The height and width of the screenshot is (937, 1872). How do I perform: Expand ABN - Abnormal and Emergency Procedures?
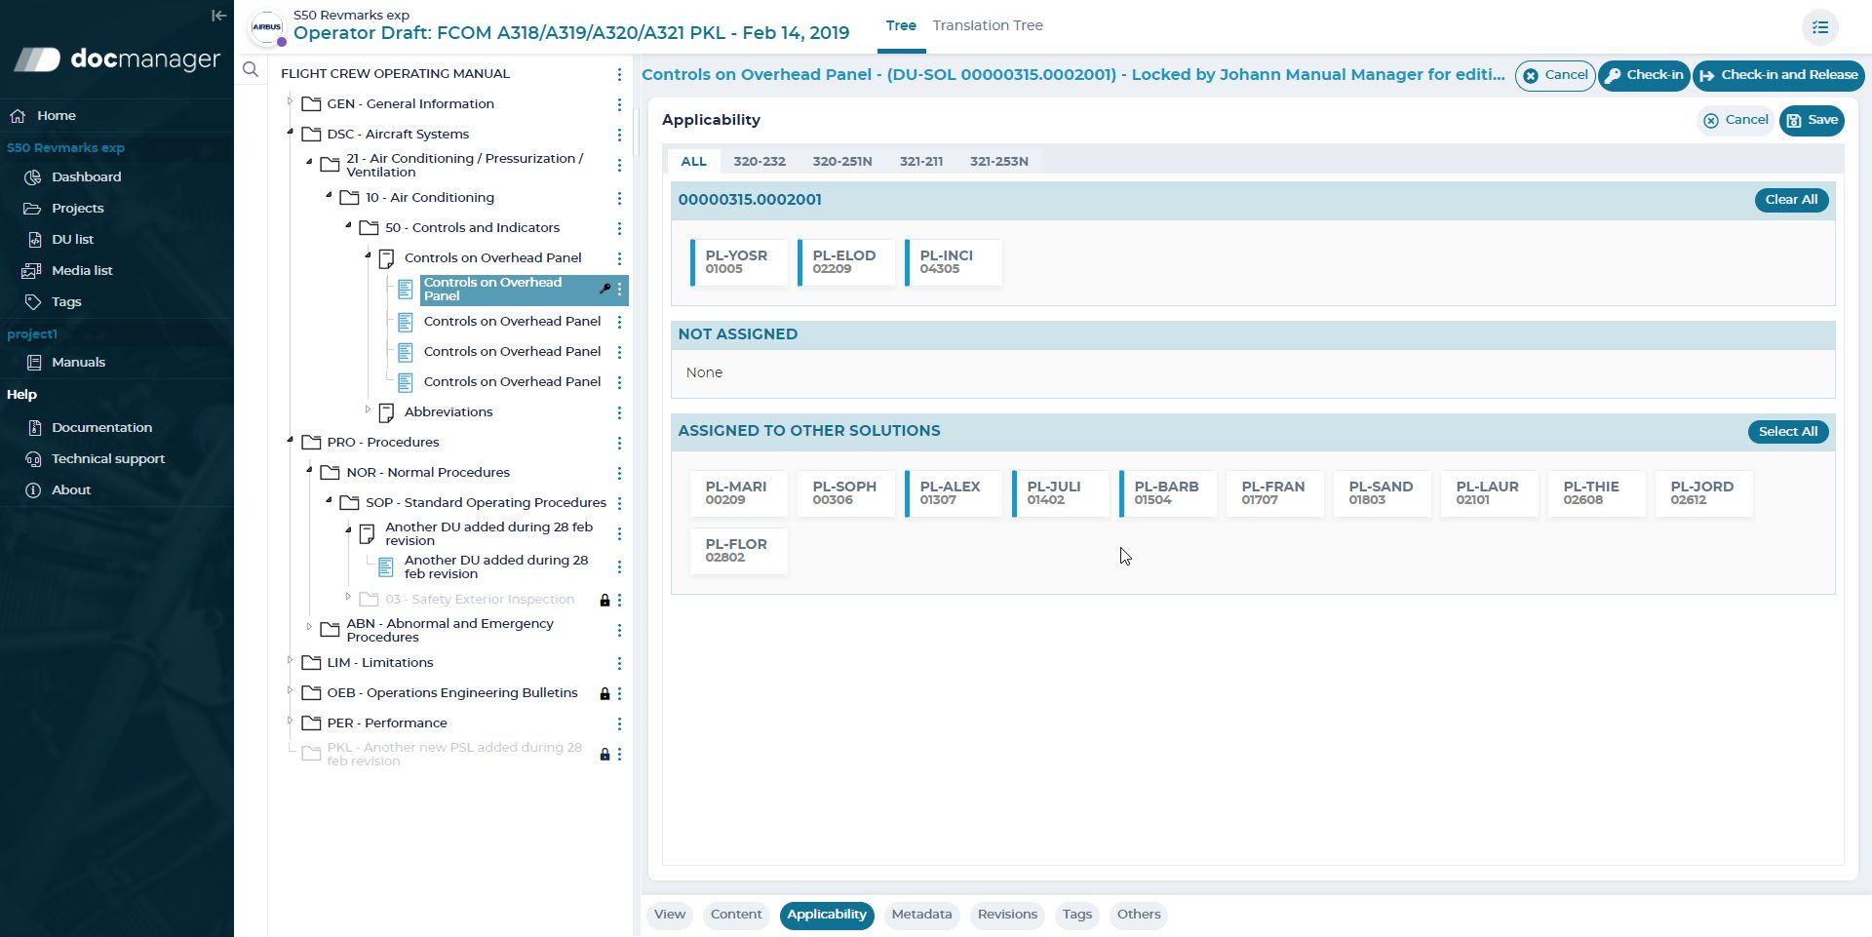(309, 628)
